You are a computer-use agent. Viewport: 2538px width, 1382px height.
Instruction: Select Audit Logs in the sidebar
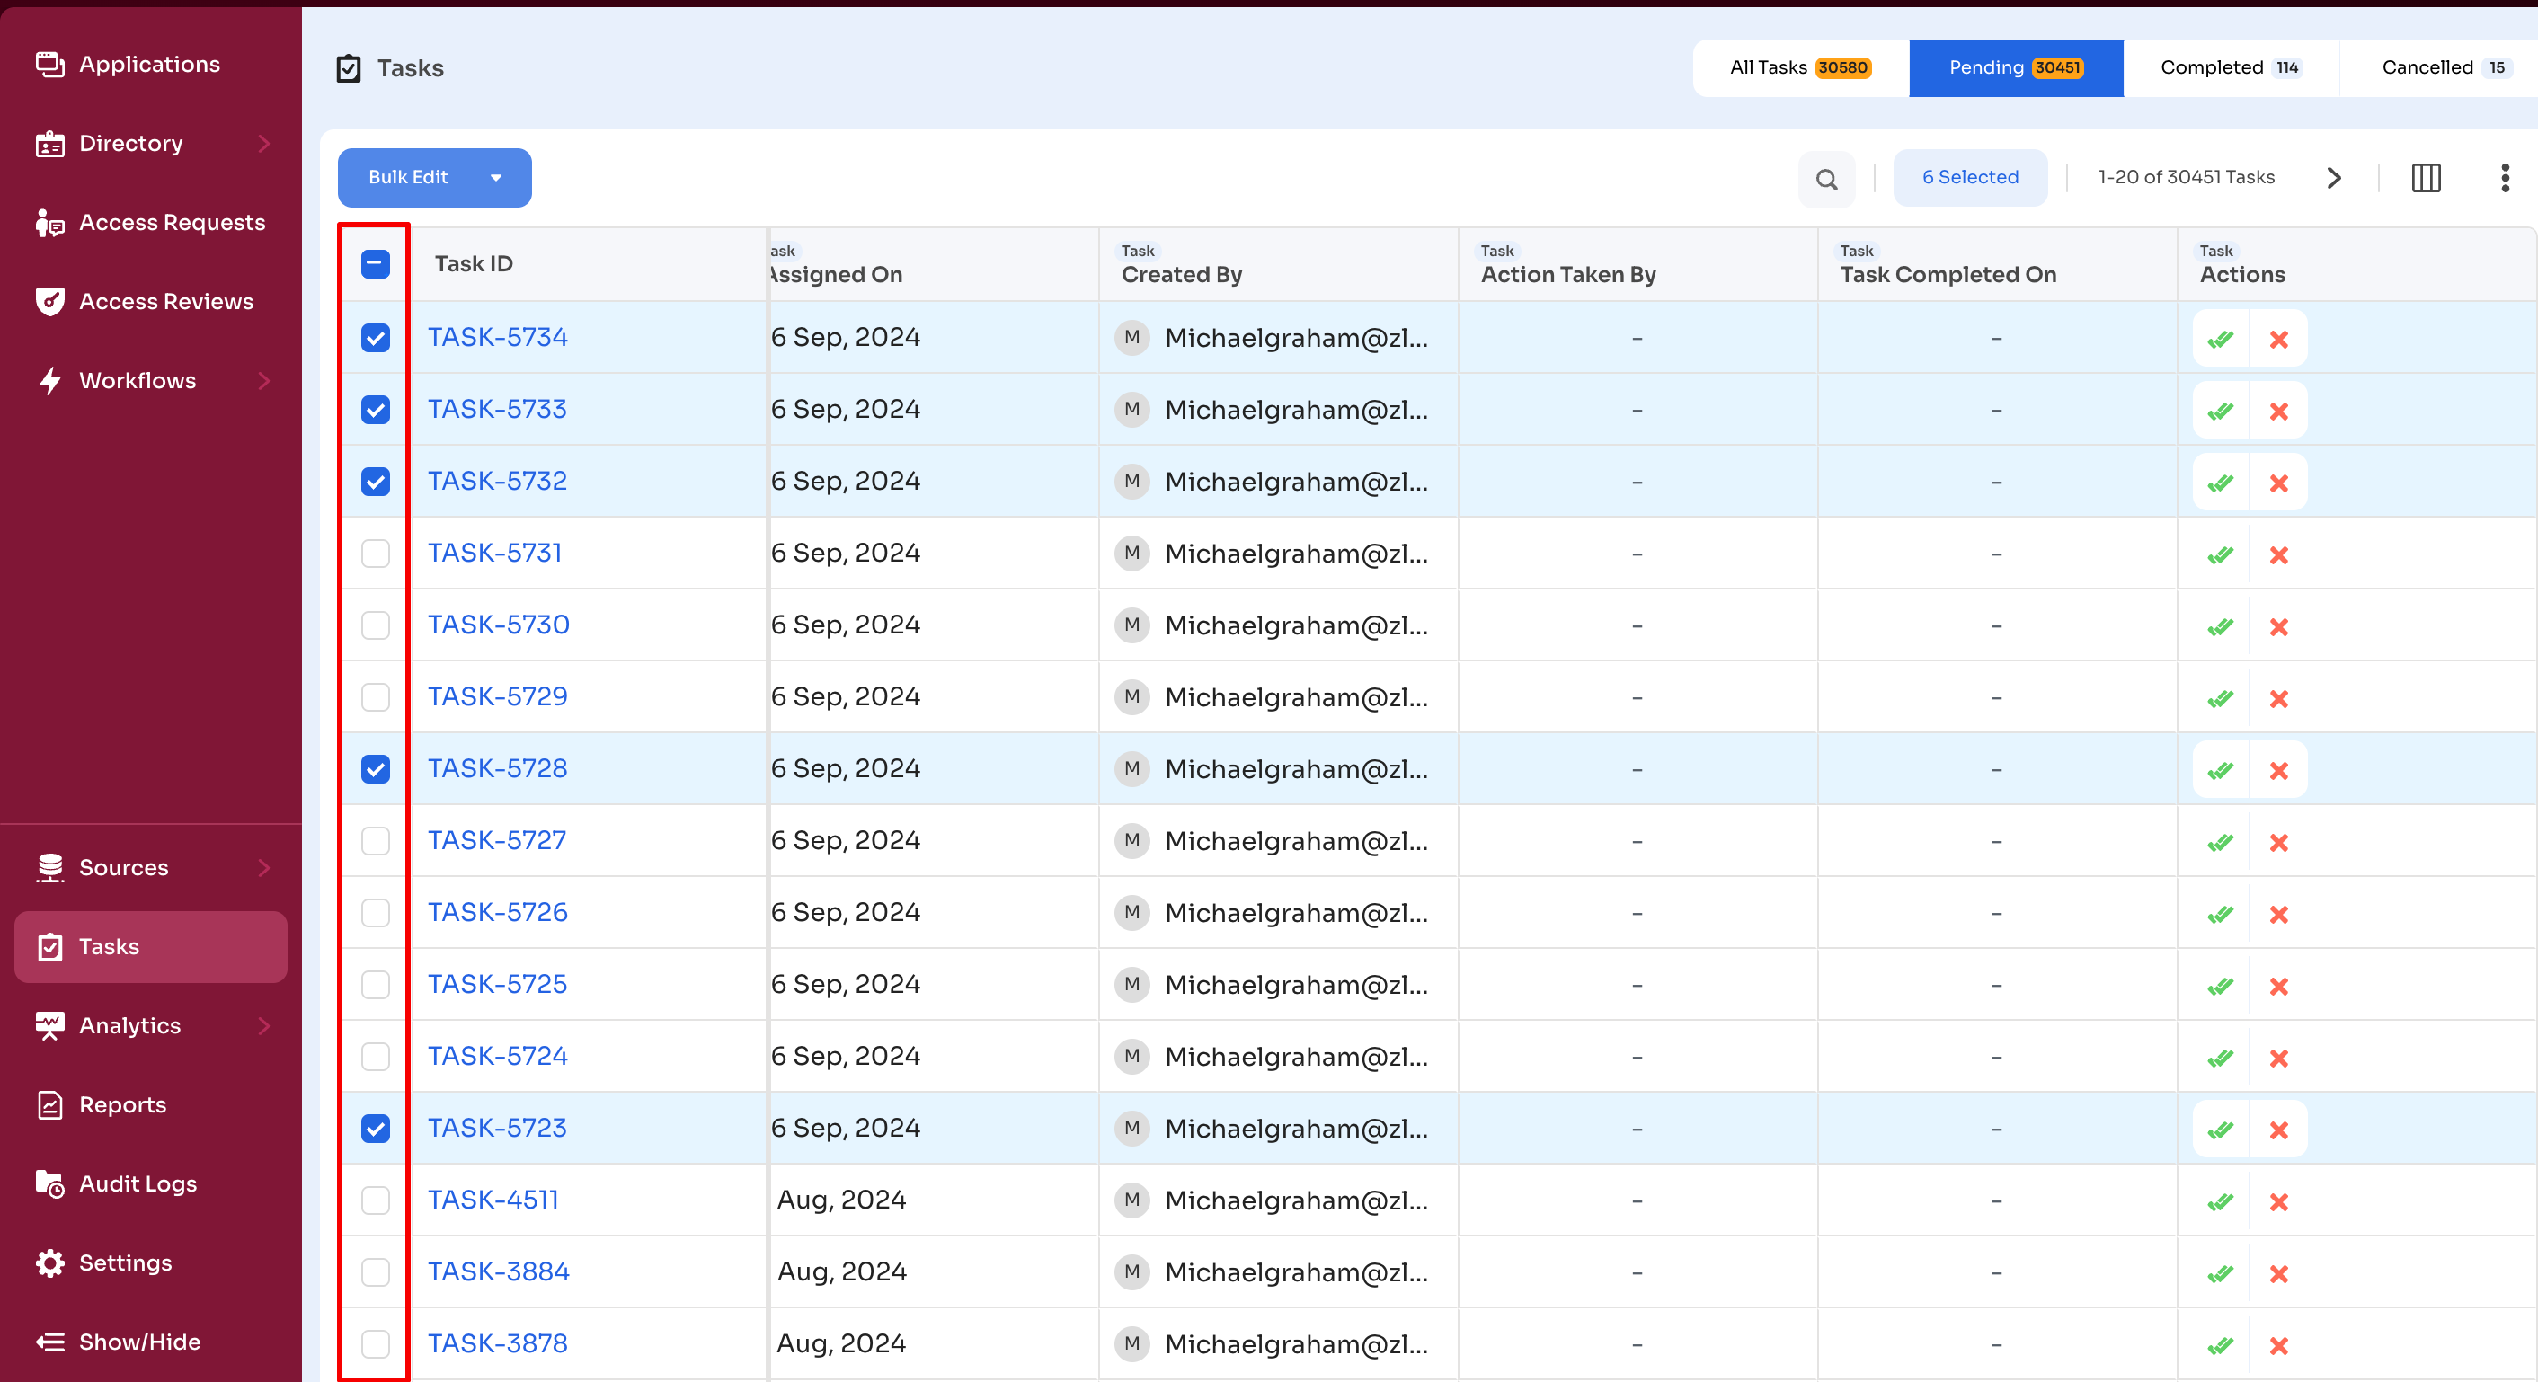click(x=138, y=1184)
